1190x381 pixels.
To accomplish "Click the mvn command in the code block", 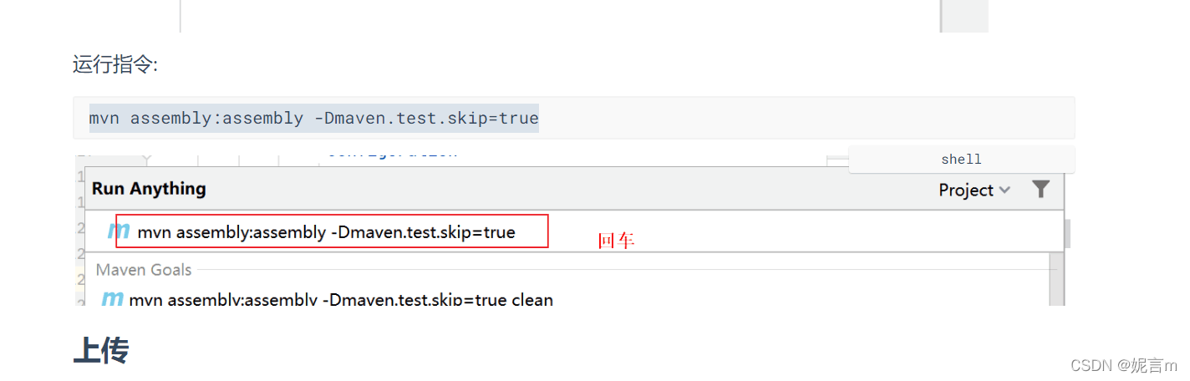I will 313,118.
